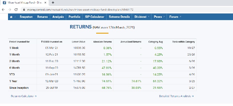Open the Snapshot section
The height and width of the screenshot is (106, 233).
26,17
